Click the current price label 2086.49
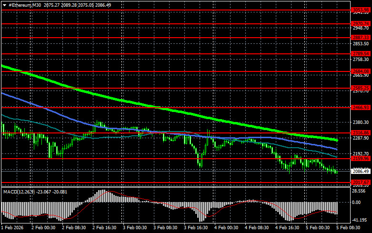 [x=361, y=171]
